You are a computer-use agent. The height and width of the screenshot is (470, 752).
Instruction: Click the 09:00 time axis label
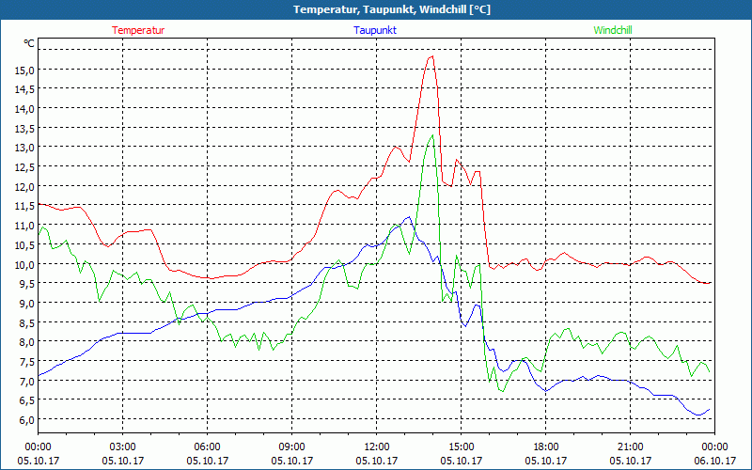coord(292,447)
